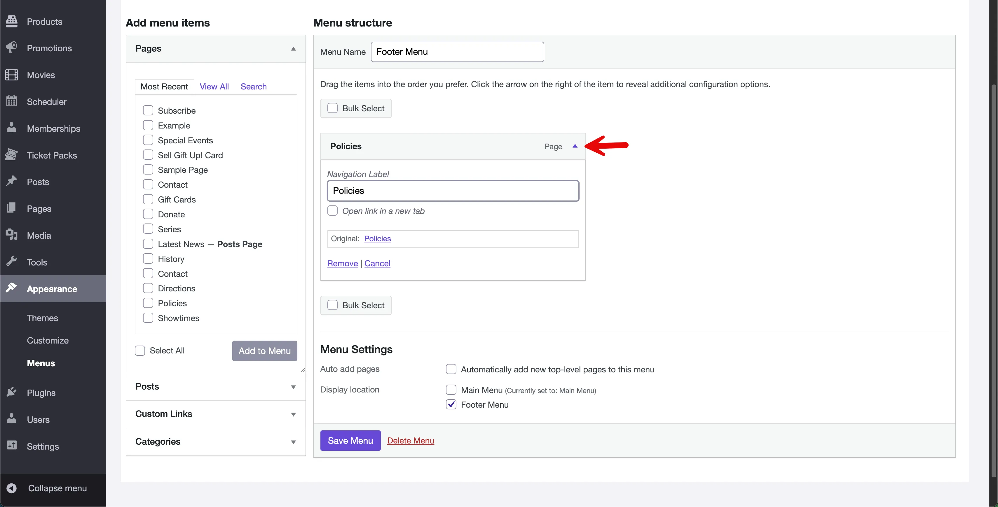Viewport: 998px width, 507px height.
Task: Check the Sell Gift Up! Card checkbox
Action: pos(148,155)
